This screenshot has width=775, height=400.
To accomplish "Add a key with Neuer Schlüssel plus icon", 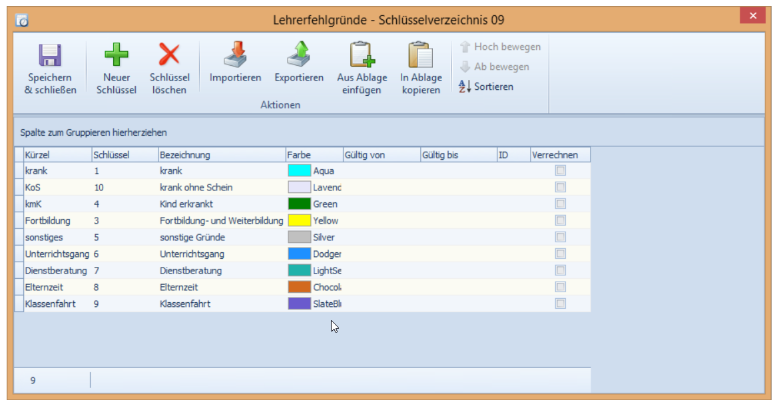I will click(116, 55).
